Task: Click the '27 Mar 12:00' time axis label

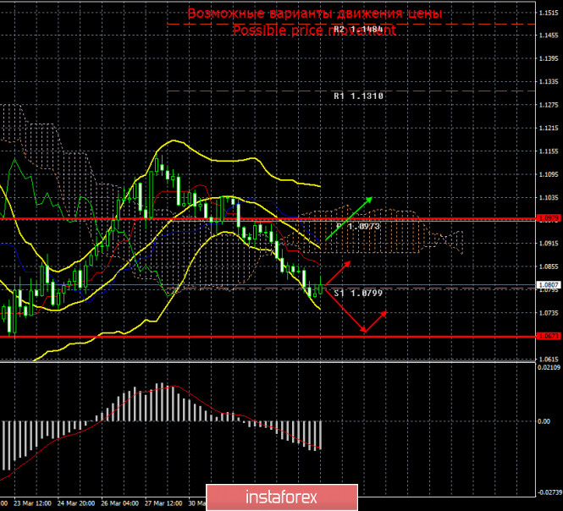Action: click(x=163, y=503)
